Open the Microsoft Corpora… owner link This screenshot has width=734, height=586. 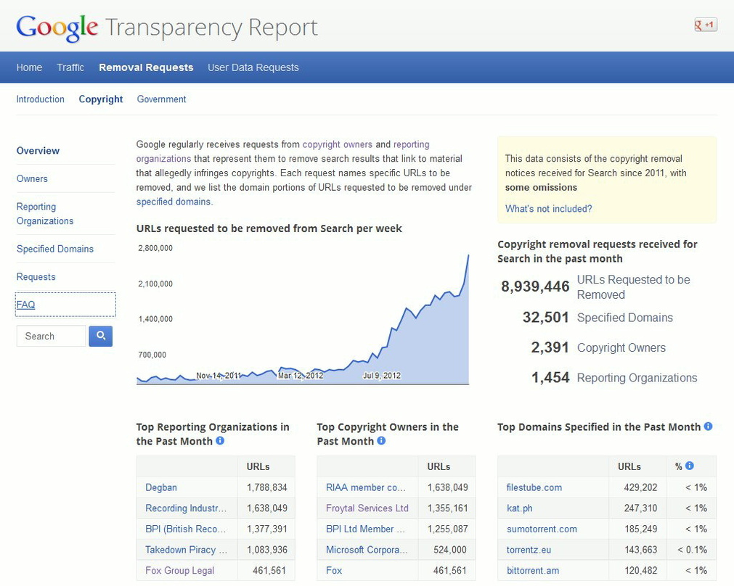[367, 550]
